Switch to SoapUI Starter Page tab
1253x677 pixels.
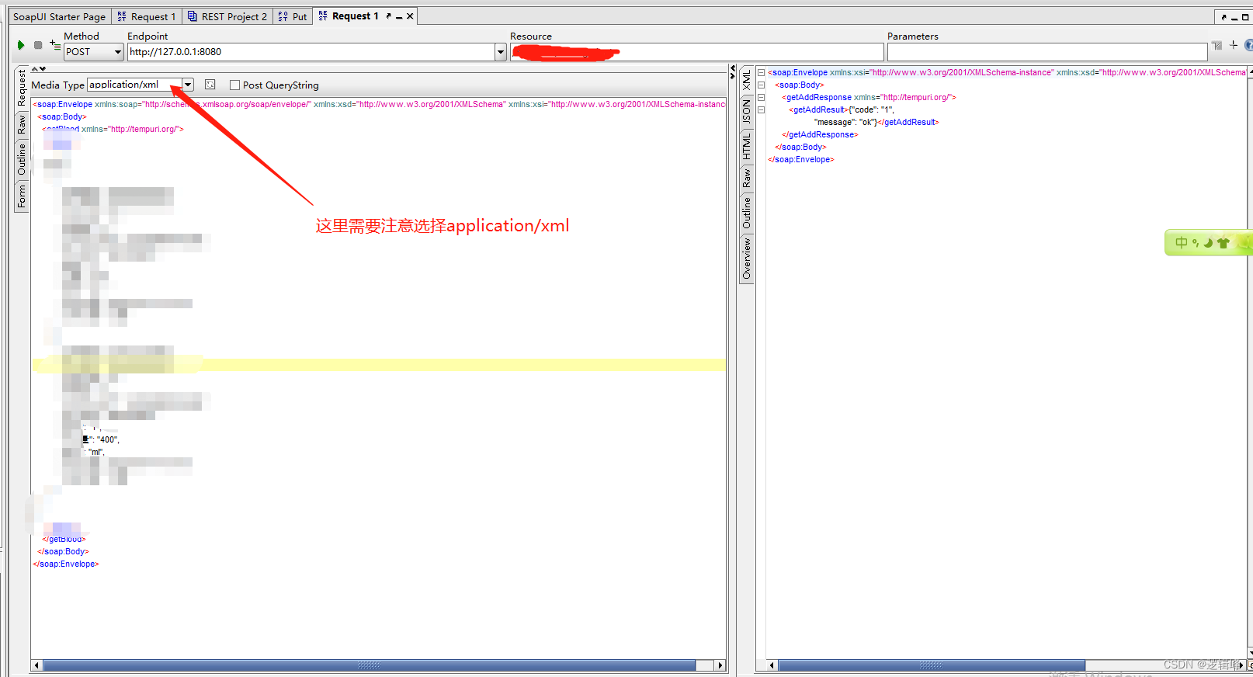(x=59, y=16)
